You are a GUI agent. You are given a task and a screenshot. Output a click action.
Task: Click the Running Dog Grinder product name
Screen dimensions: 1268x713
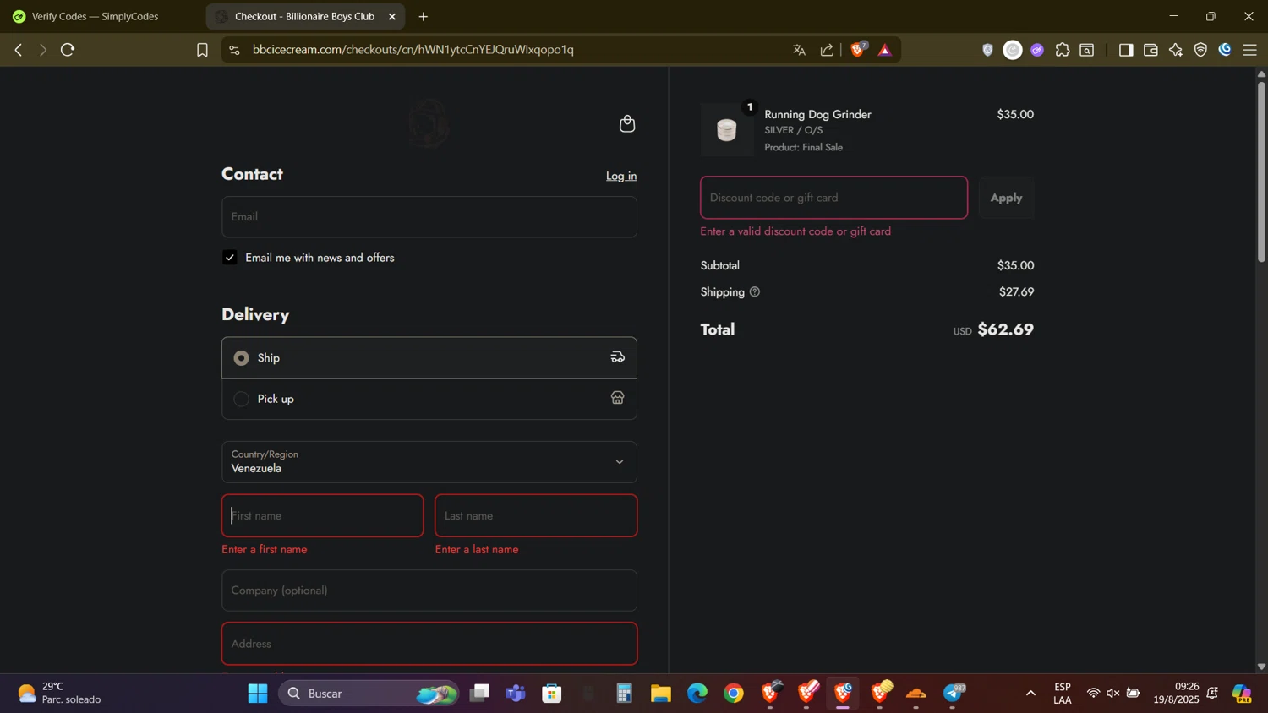[x=817, y=115]
